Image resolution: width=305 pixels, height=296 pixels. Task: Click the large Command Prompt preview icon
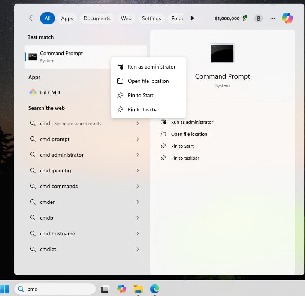[222, 53]
